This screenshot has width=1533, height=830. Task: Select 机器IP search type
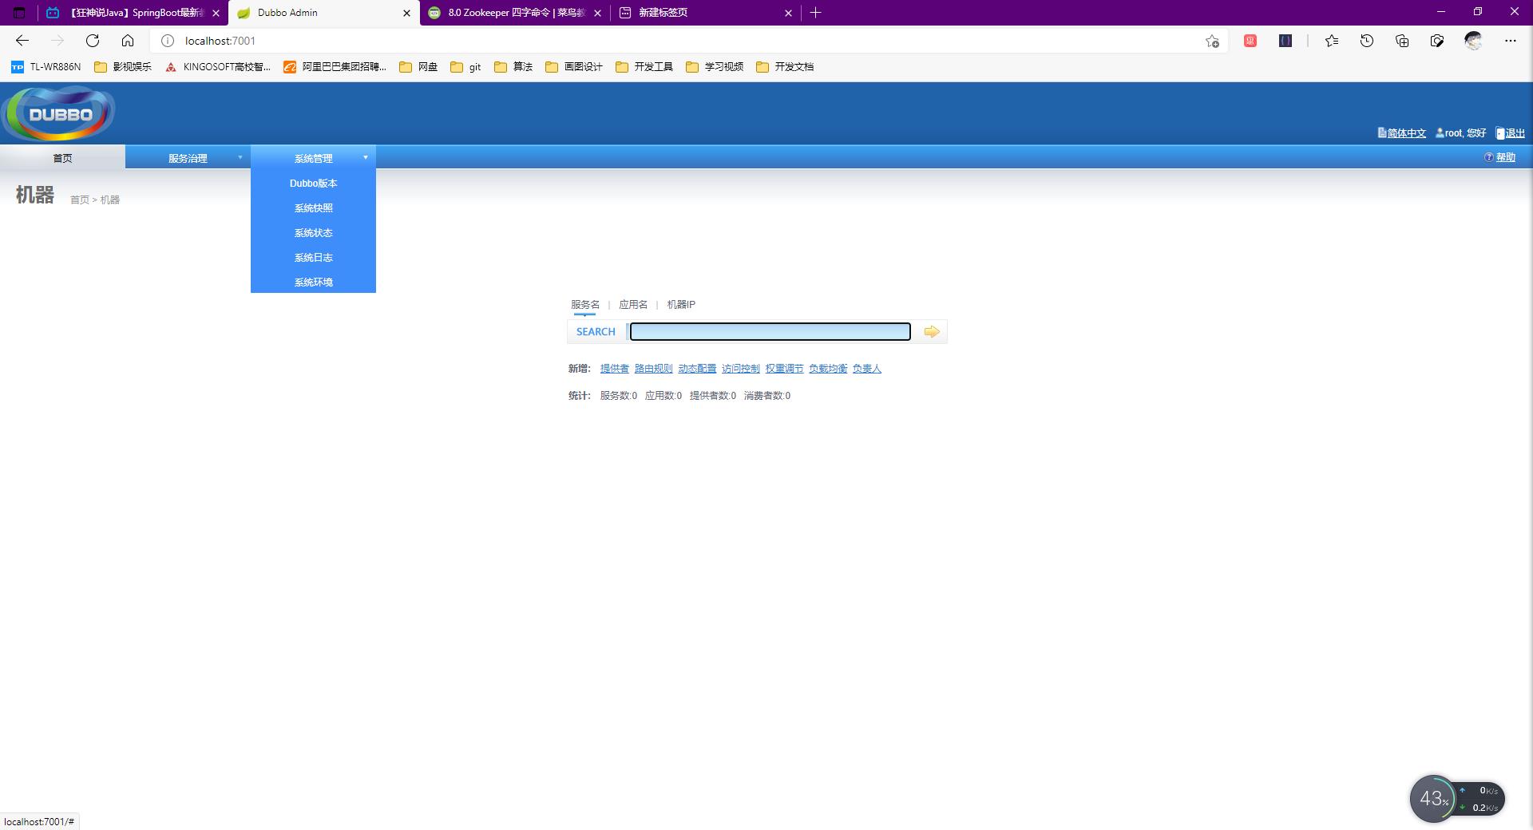[681, 305]
